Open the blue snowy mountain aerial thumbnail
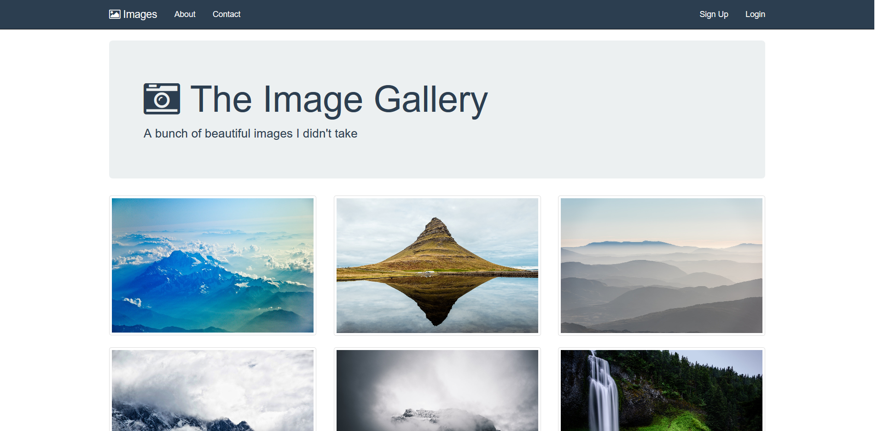This screenshot has height=431, width=884. tap(213, 265)
